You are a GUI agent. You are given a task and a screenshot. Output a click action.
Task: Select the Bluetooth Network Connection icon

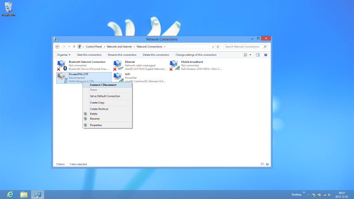pyautogui.click(x=62, y=65)
